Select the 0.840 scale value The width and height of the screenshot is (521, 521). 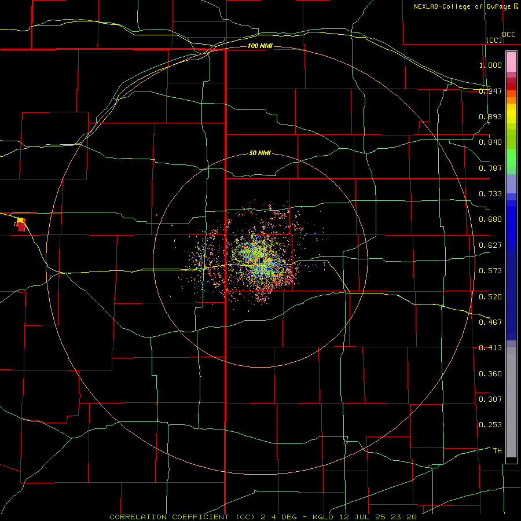(490, 142)
